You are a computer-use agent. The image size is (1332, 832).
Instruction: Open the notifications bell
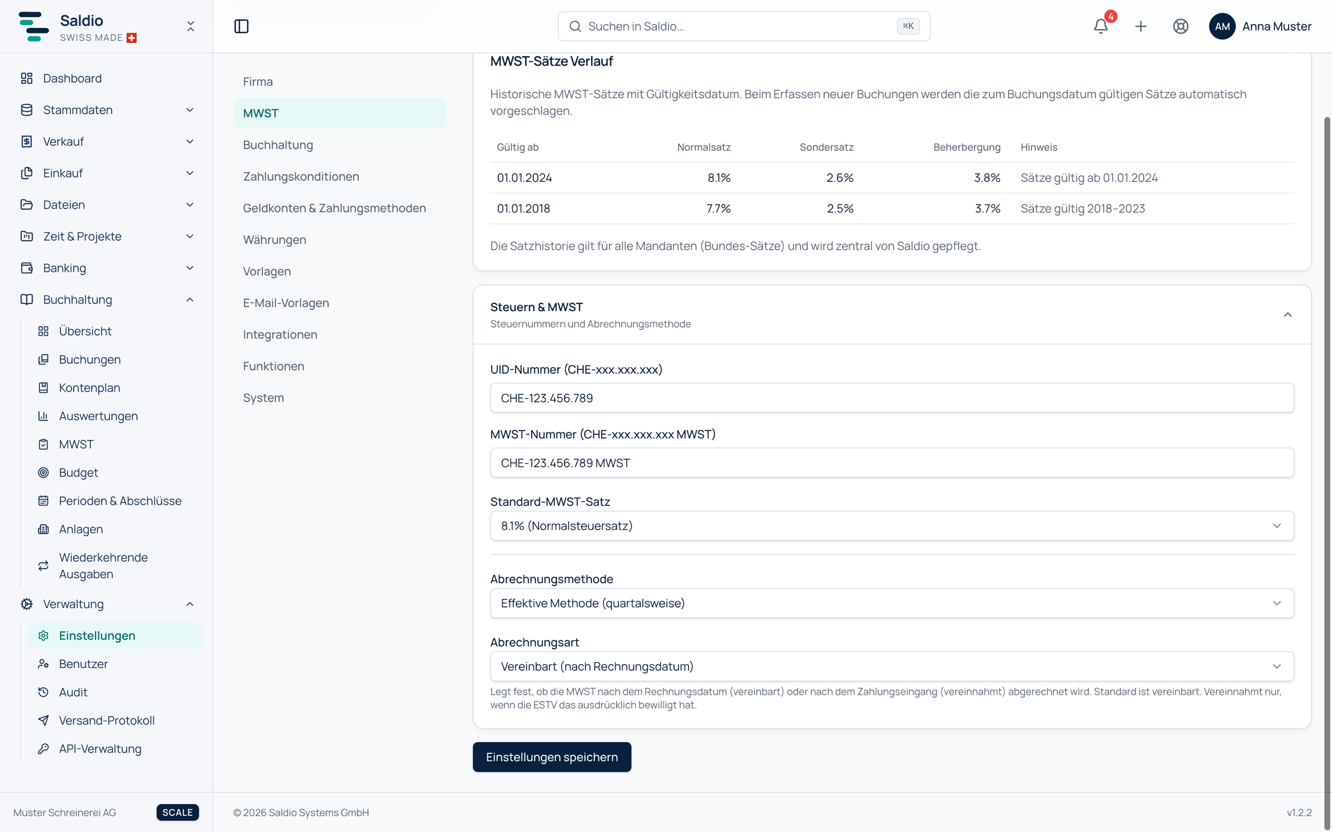click(x=1101, y=26)
